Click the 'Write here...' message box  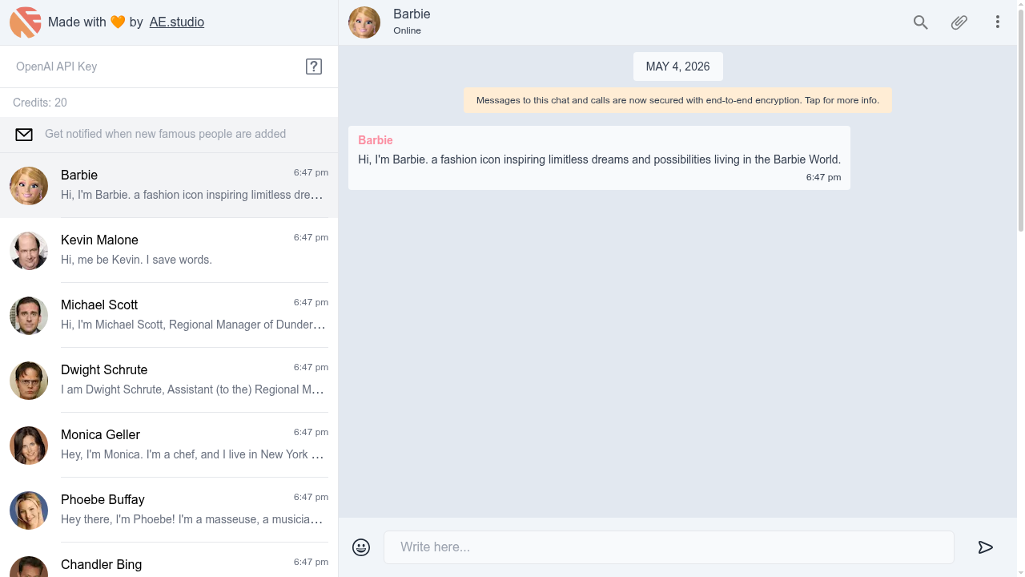click(669, 547)
